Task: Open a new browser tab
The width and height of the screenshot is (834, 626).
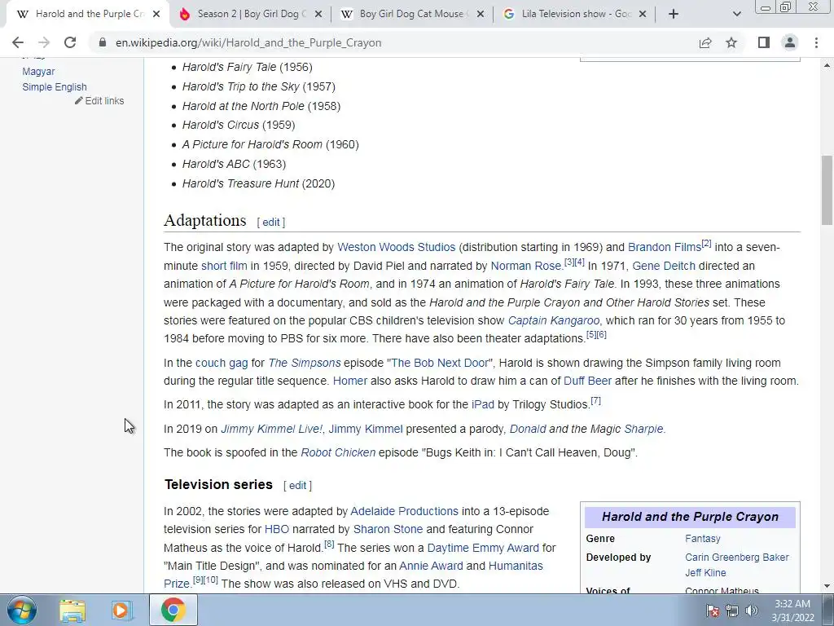Action: tap(674, 15)
